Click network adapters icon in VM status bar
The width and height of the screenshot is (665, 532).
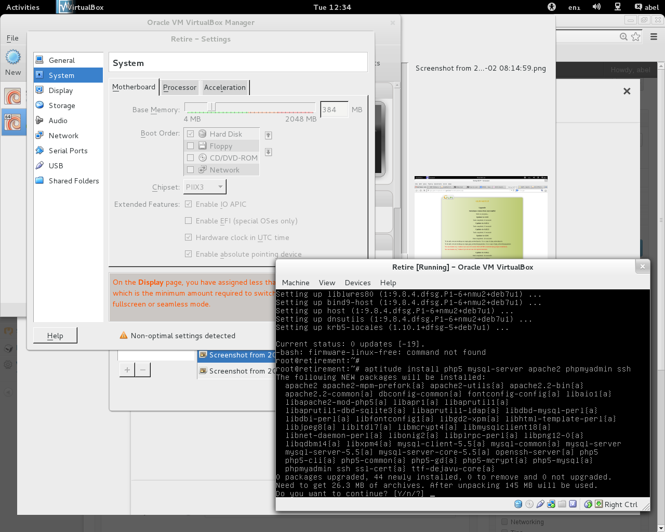(551, 504)
